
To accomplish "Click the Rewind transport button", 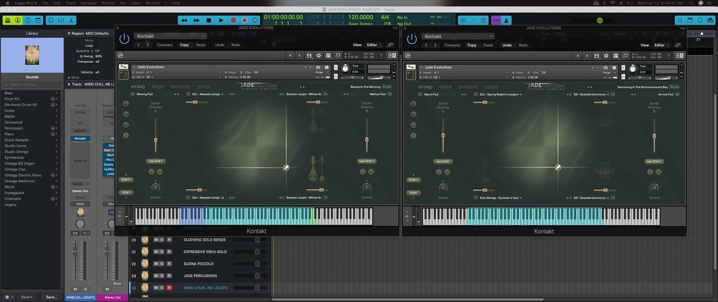I will 184,20.
